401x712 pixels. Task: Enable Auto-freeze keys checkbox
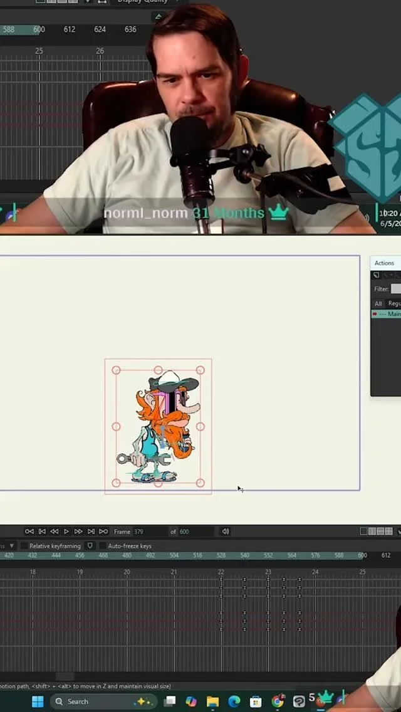tap(103, 546)
